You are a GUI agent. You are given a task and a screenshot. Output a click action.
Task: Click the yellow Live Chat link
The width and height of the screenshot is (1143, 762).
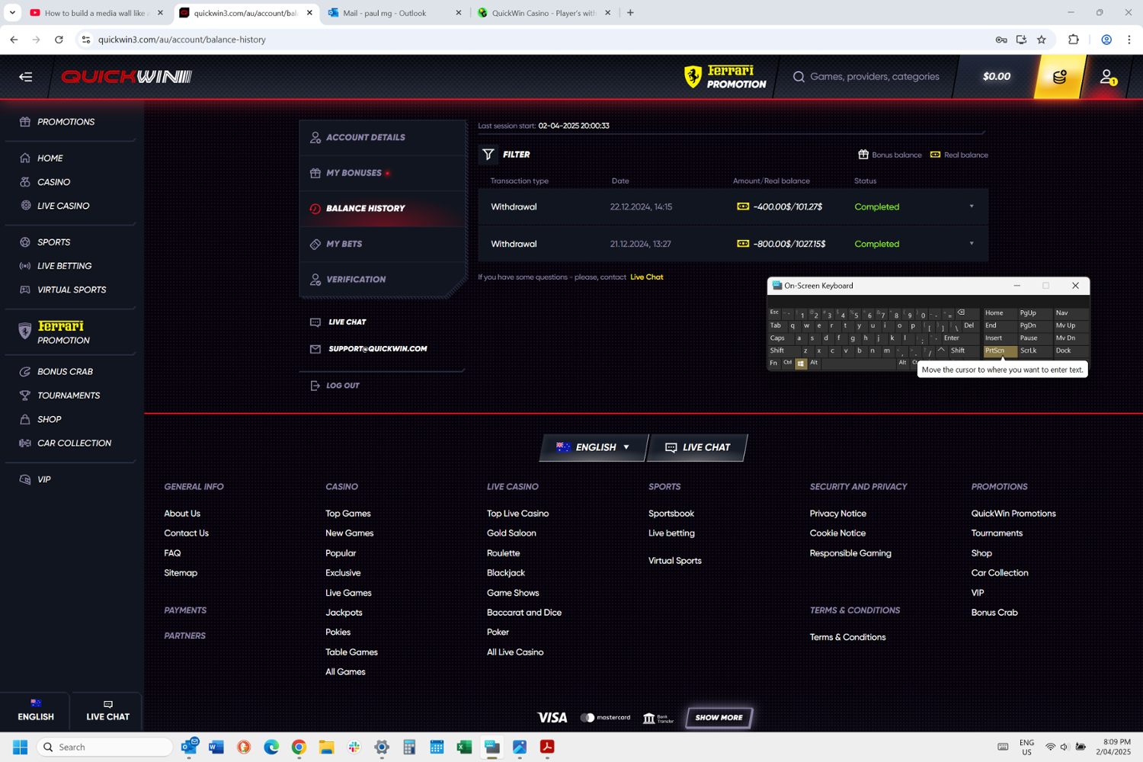646,277
